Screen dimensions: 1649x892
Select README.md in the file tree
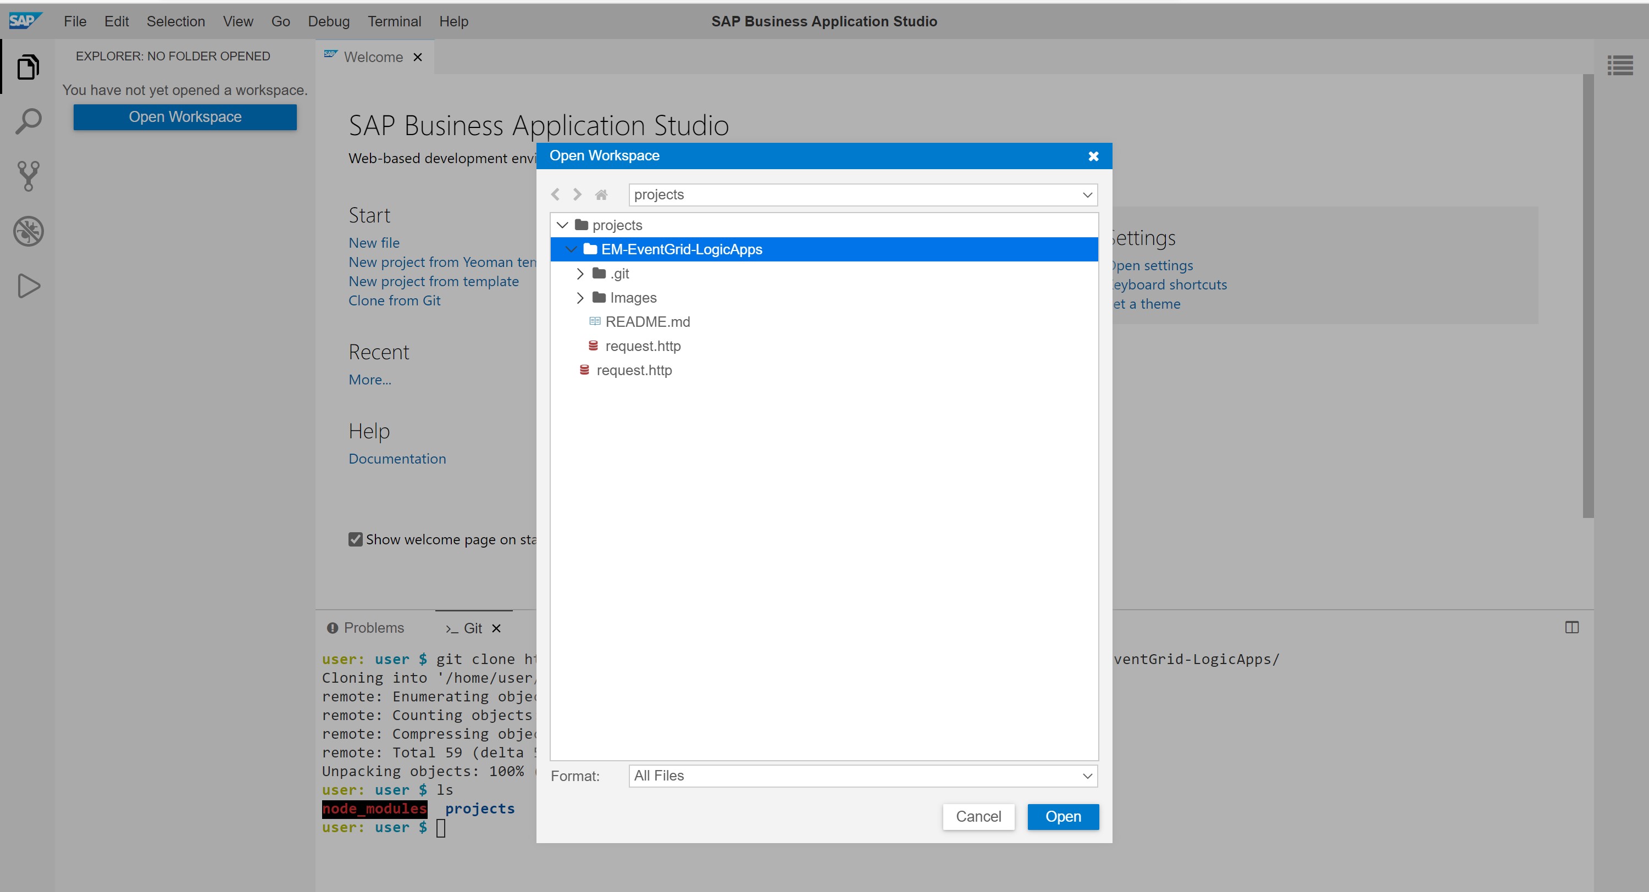pos(646,322)
